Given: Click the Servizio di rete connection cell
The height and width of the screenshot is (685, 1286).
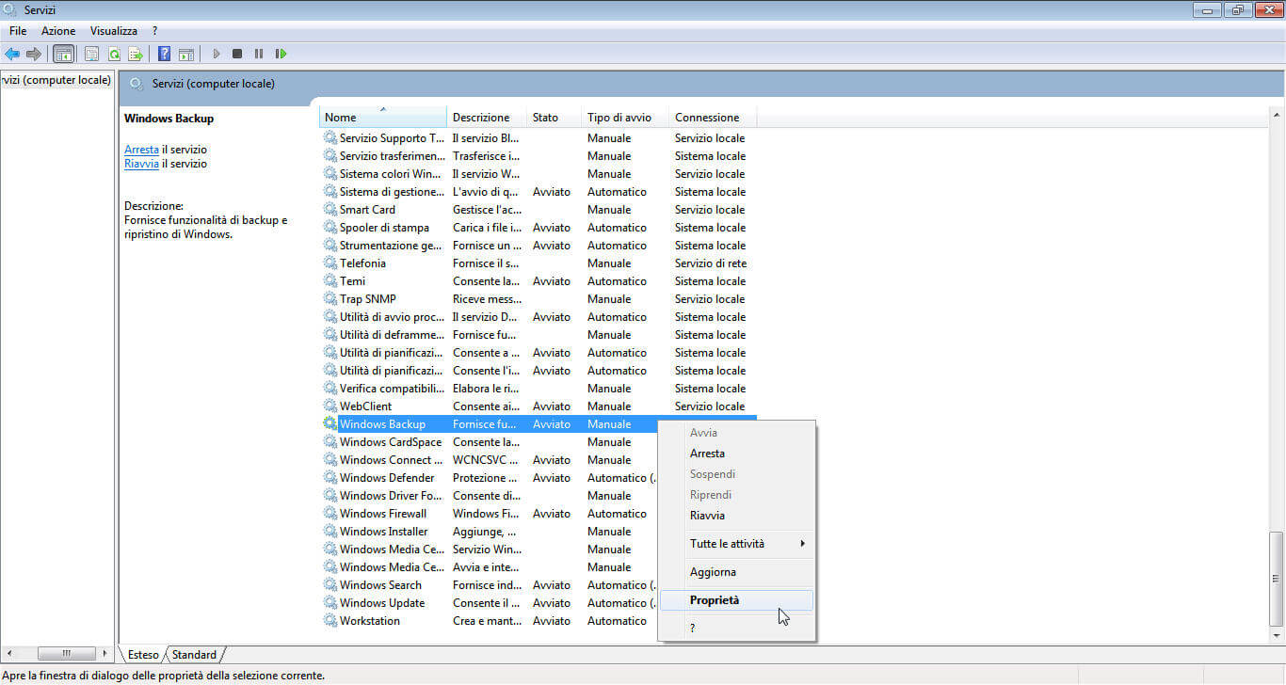Looking at the screenshot, I should [711, 263].
